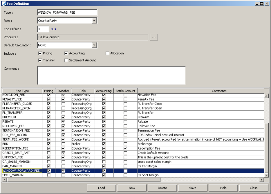Click horizontal scrollbar left arrow
The width and height of the screenshot is (271, 194).
tap(5, 180)
